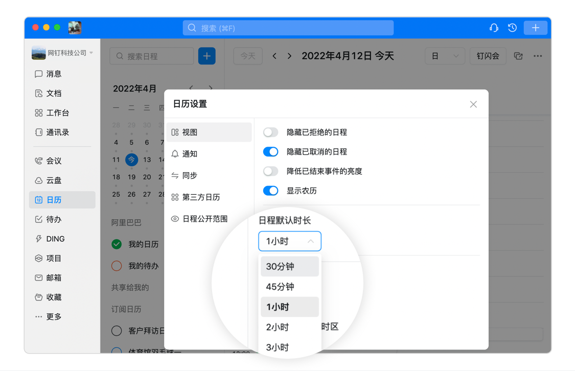Click the blue plus button beside schedule search

coord(206,56)
